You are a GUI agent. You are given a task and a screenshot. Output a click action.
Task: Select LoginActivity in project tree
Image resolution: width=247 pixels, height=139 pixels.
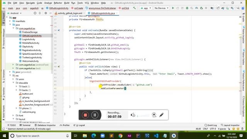[x=29, y=39]
